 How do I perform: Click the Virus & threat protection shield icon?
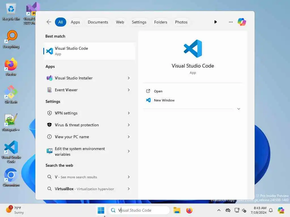click(49, 125)
